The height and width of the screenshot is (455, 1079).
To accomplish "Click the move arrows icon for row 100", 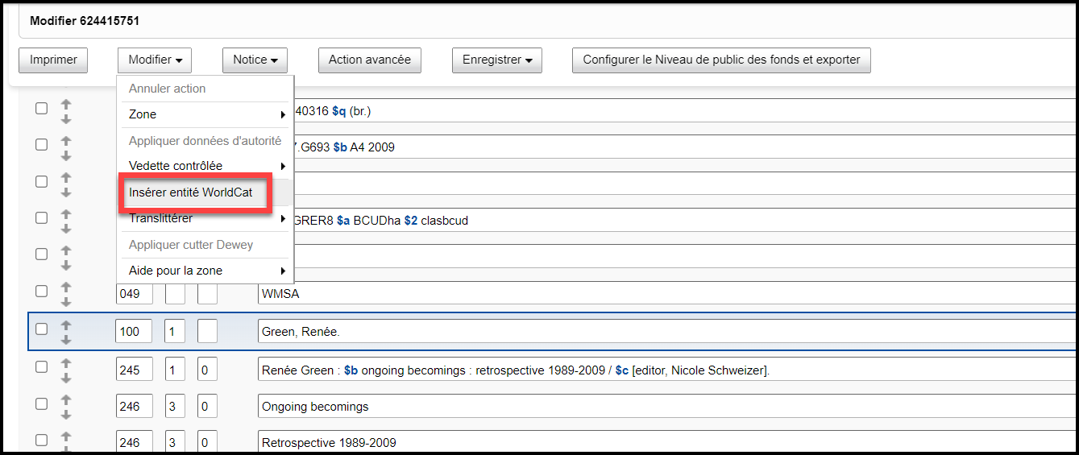I will tap(66, 331).
